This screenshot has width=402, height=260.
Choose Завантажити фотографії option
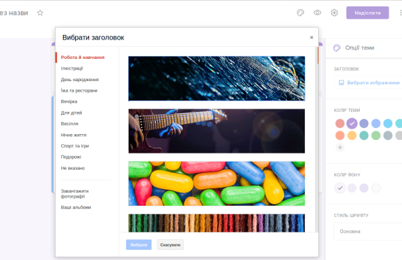tap(74, 194)
